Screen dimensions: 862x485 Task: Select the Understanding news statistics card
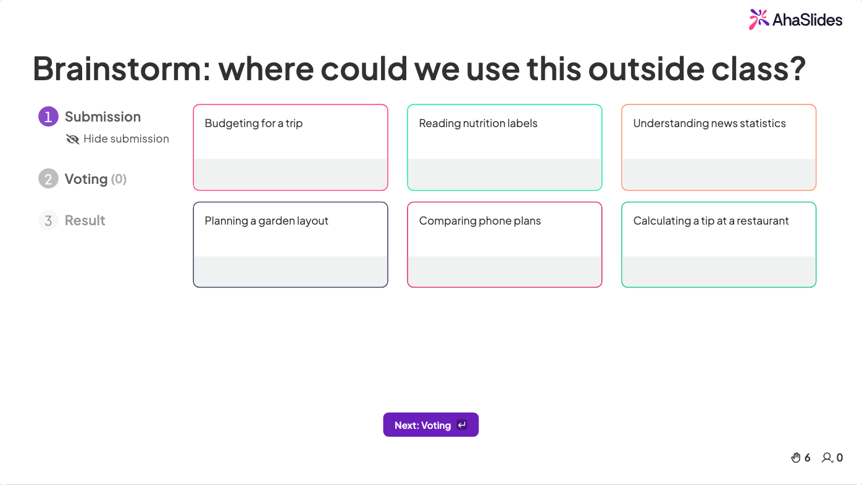click(x=719, y=147)
